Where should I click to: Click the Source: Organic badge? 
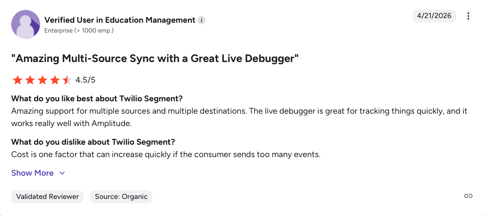tap(121, 197)
